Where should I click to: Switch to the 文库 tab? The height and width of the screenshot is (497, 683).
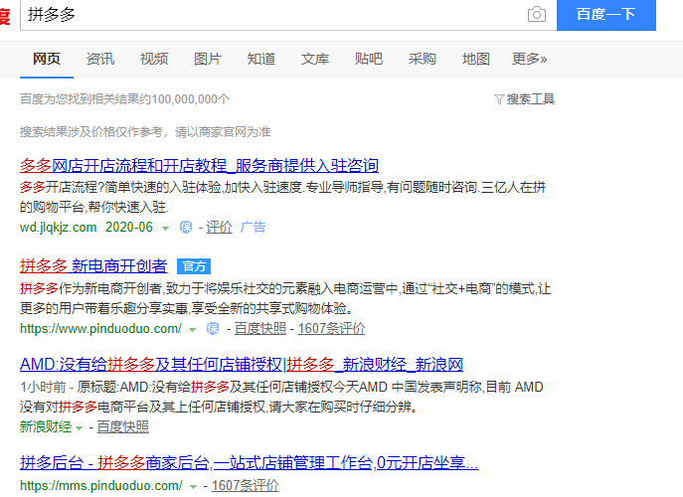tap(315, 59)
